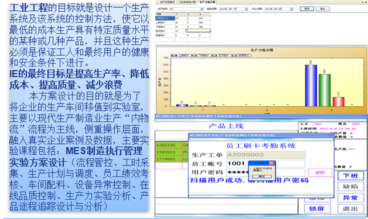The width and height of the screenshot is (368, 219).
Task: Open the 终止日期 date dropdown
Action: click(292, 9)
